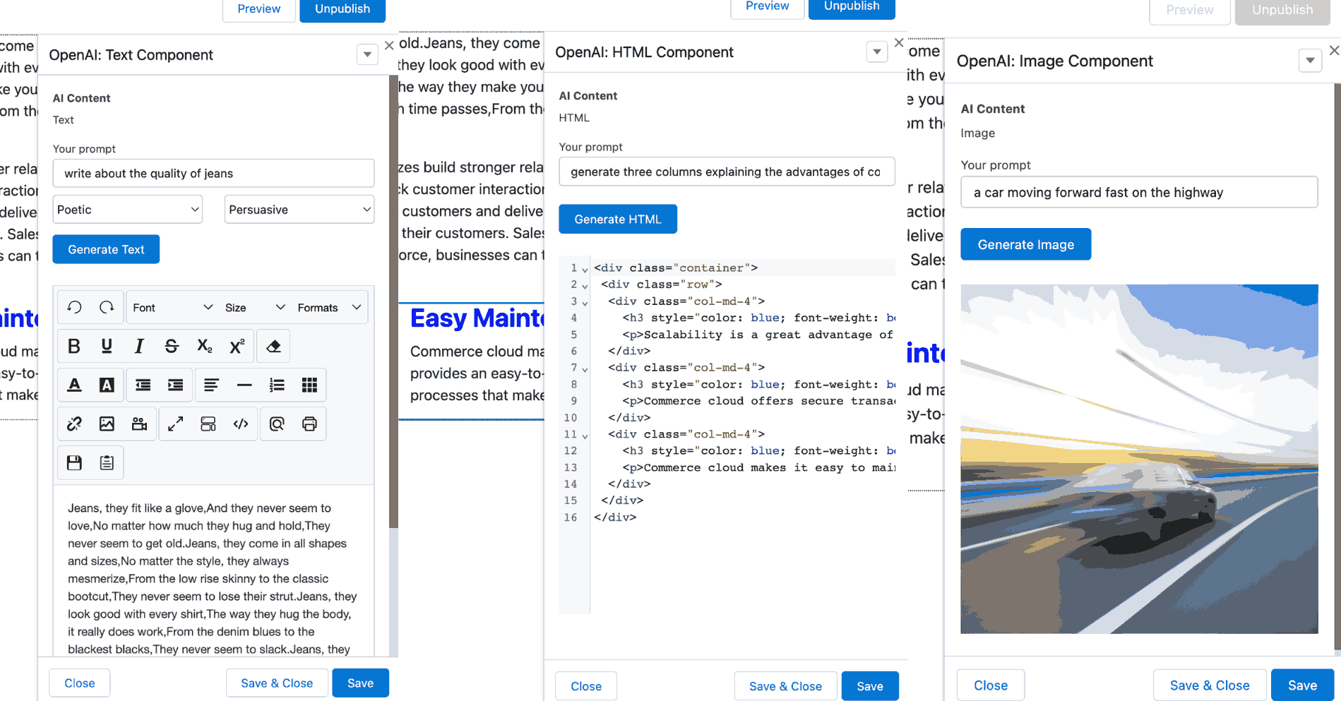Click Save & Close in Image Component panel
Viewport: 1341px width, 701px height.
click(1210, 685)
